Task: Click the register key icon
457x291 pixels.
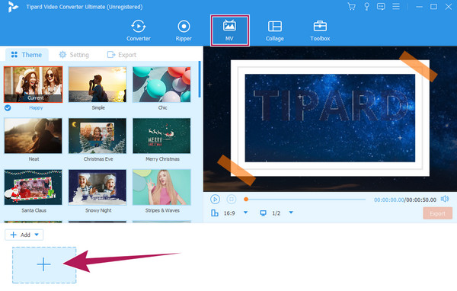Action: tap(366, 6)
